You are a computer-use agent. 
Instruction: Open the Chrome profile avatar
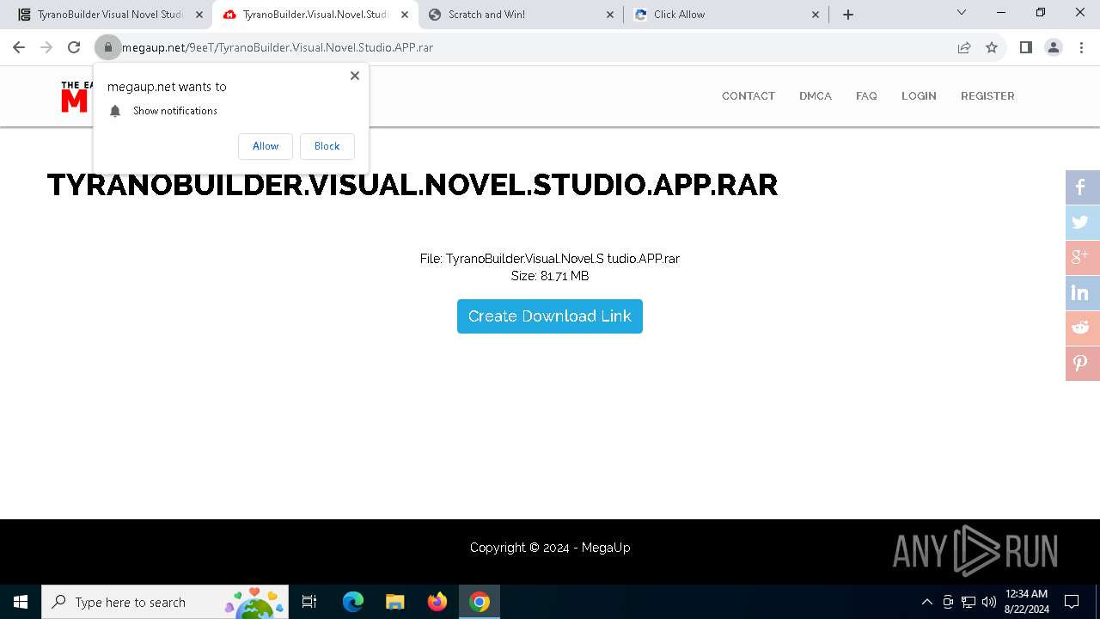(1054, 47)
